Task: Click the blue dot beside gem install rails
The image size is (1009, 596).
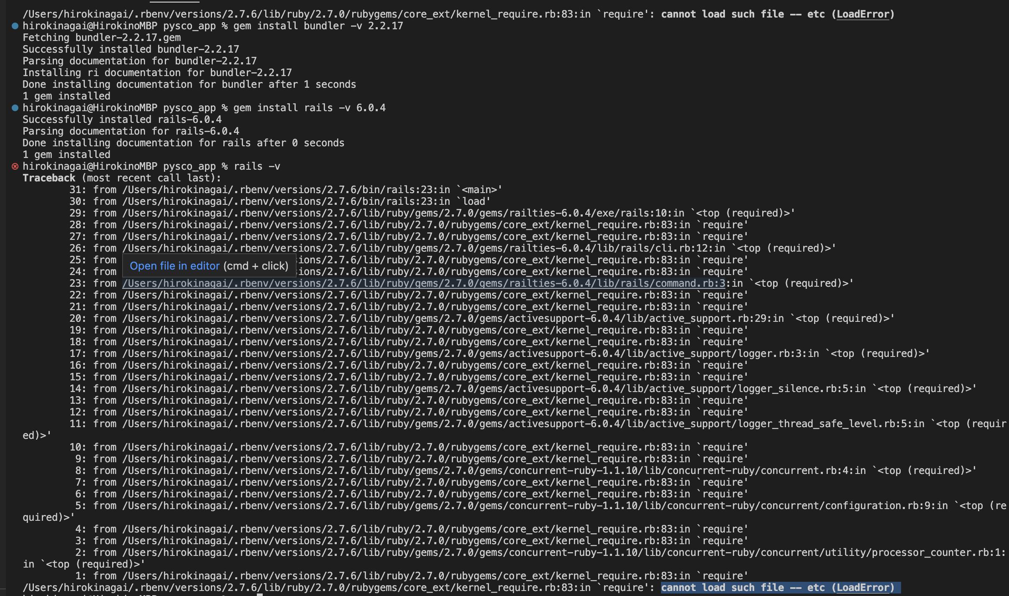Action: tap(15, 108)
